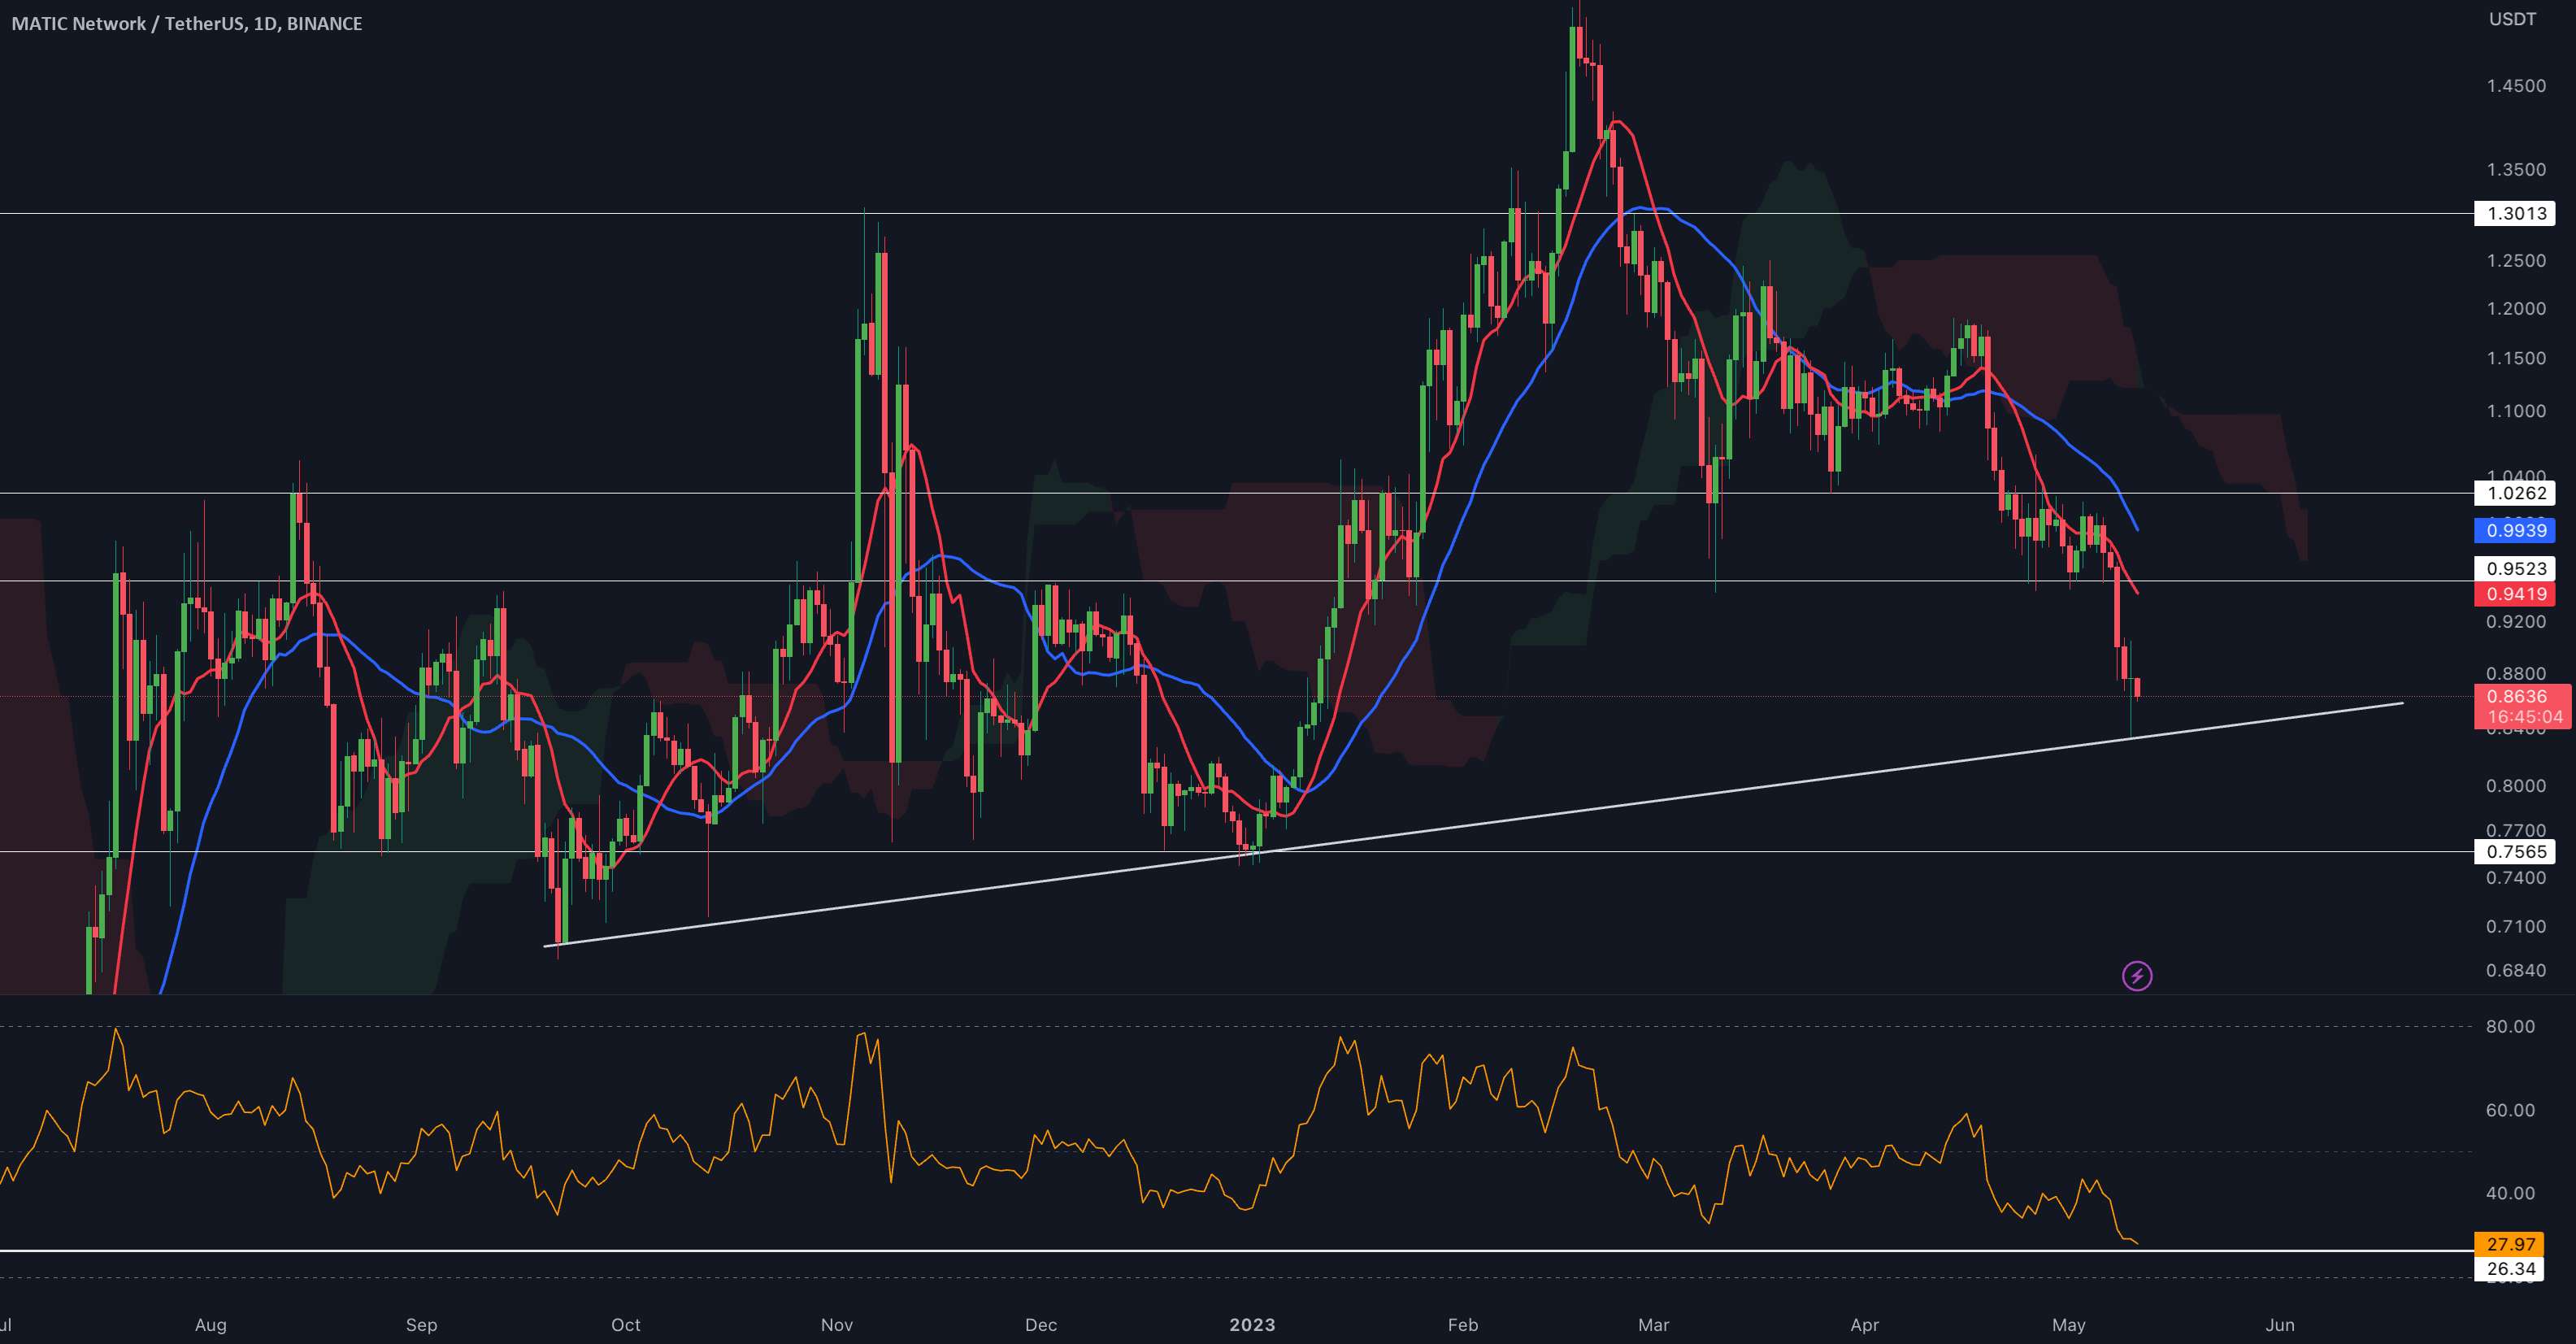Viewport: 2576px width, 1344px height.
Task: Click the red 0.9419 moving average label
Action: pyautogui.click(x=2516, y=594)
